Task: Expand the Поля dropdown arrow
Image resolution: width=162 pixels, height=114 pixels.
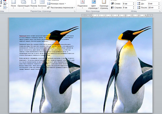Action: pyautogui.click(x=13, y=8)
